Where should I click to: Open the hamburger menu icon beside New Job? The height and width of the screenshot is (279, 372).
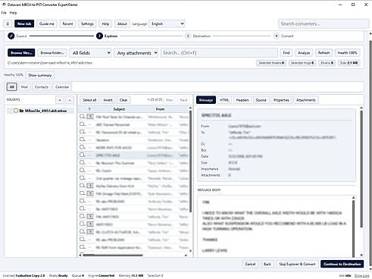[x=8, y=24]
